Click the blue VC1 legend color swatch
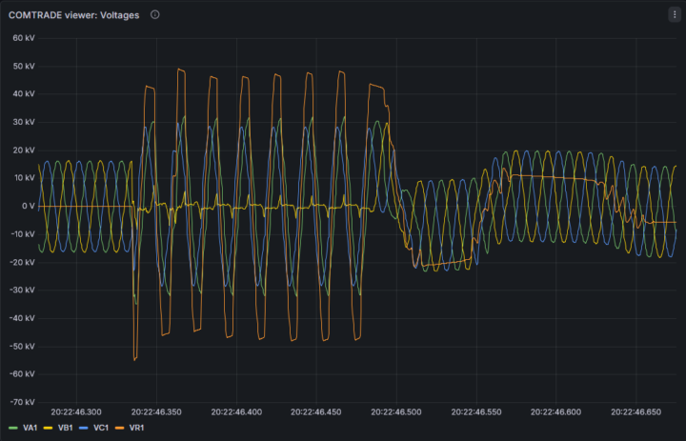Screen dimensions: 686x441 point(84,428)
